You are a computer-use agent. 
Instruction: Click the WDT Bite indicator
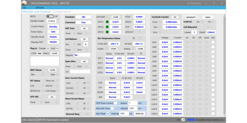[43, 75]
